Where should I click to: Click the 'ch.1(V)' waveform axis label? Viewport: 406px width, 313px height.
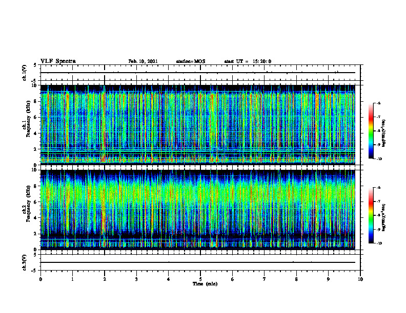(25, 73)
